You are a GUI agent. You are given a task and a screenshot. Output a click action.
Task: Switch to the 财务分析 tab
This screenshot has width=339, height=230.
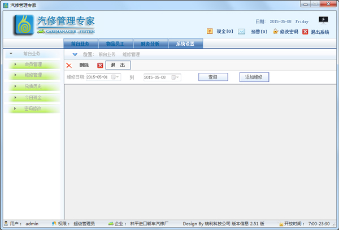(x=150, y=44)
